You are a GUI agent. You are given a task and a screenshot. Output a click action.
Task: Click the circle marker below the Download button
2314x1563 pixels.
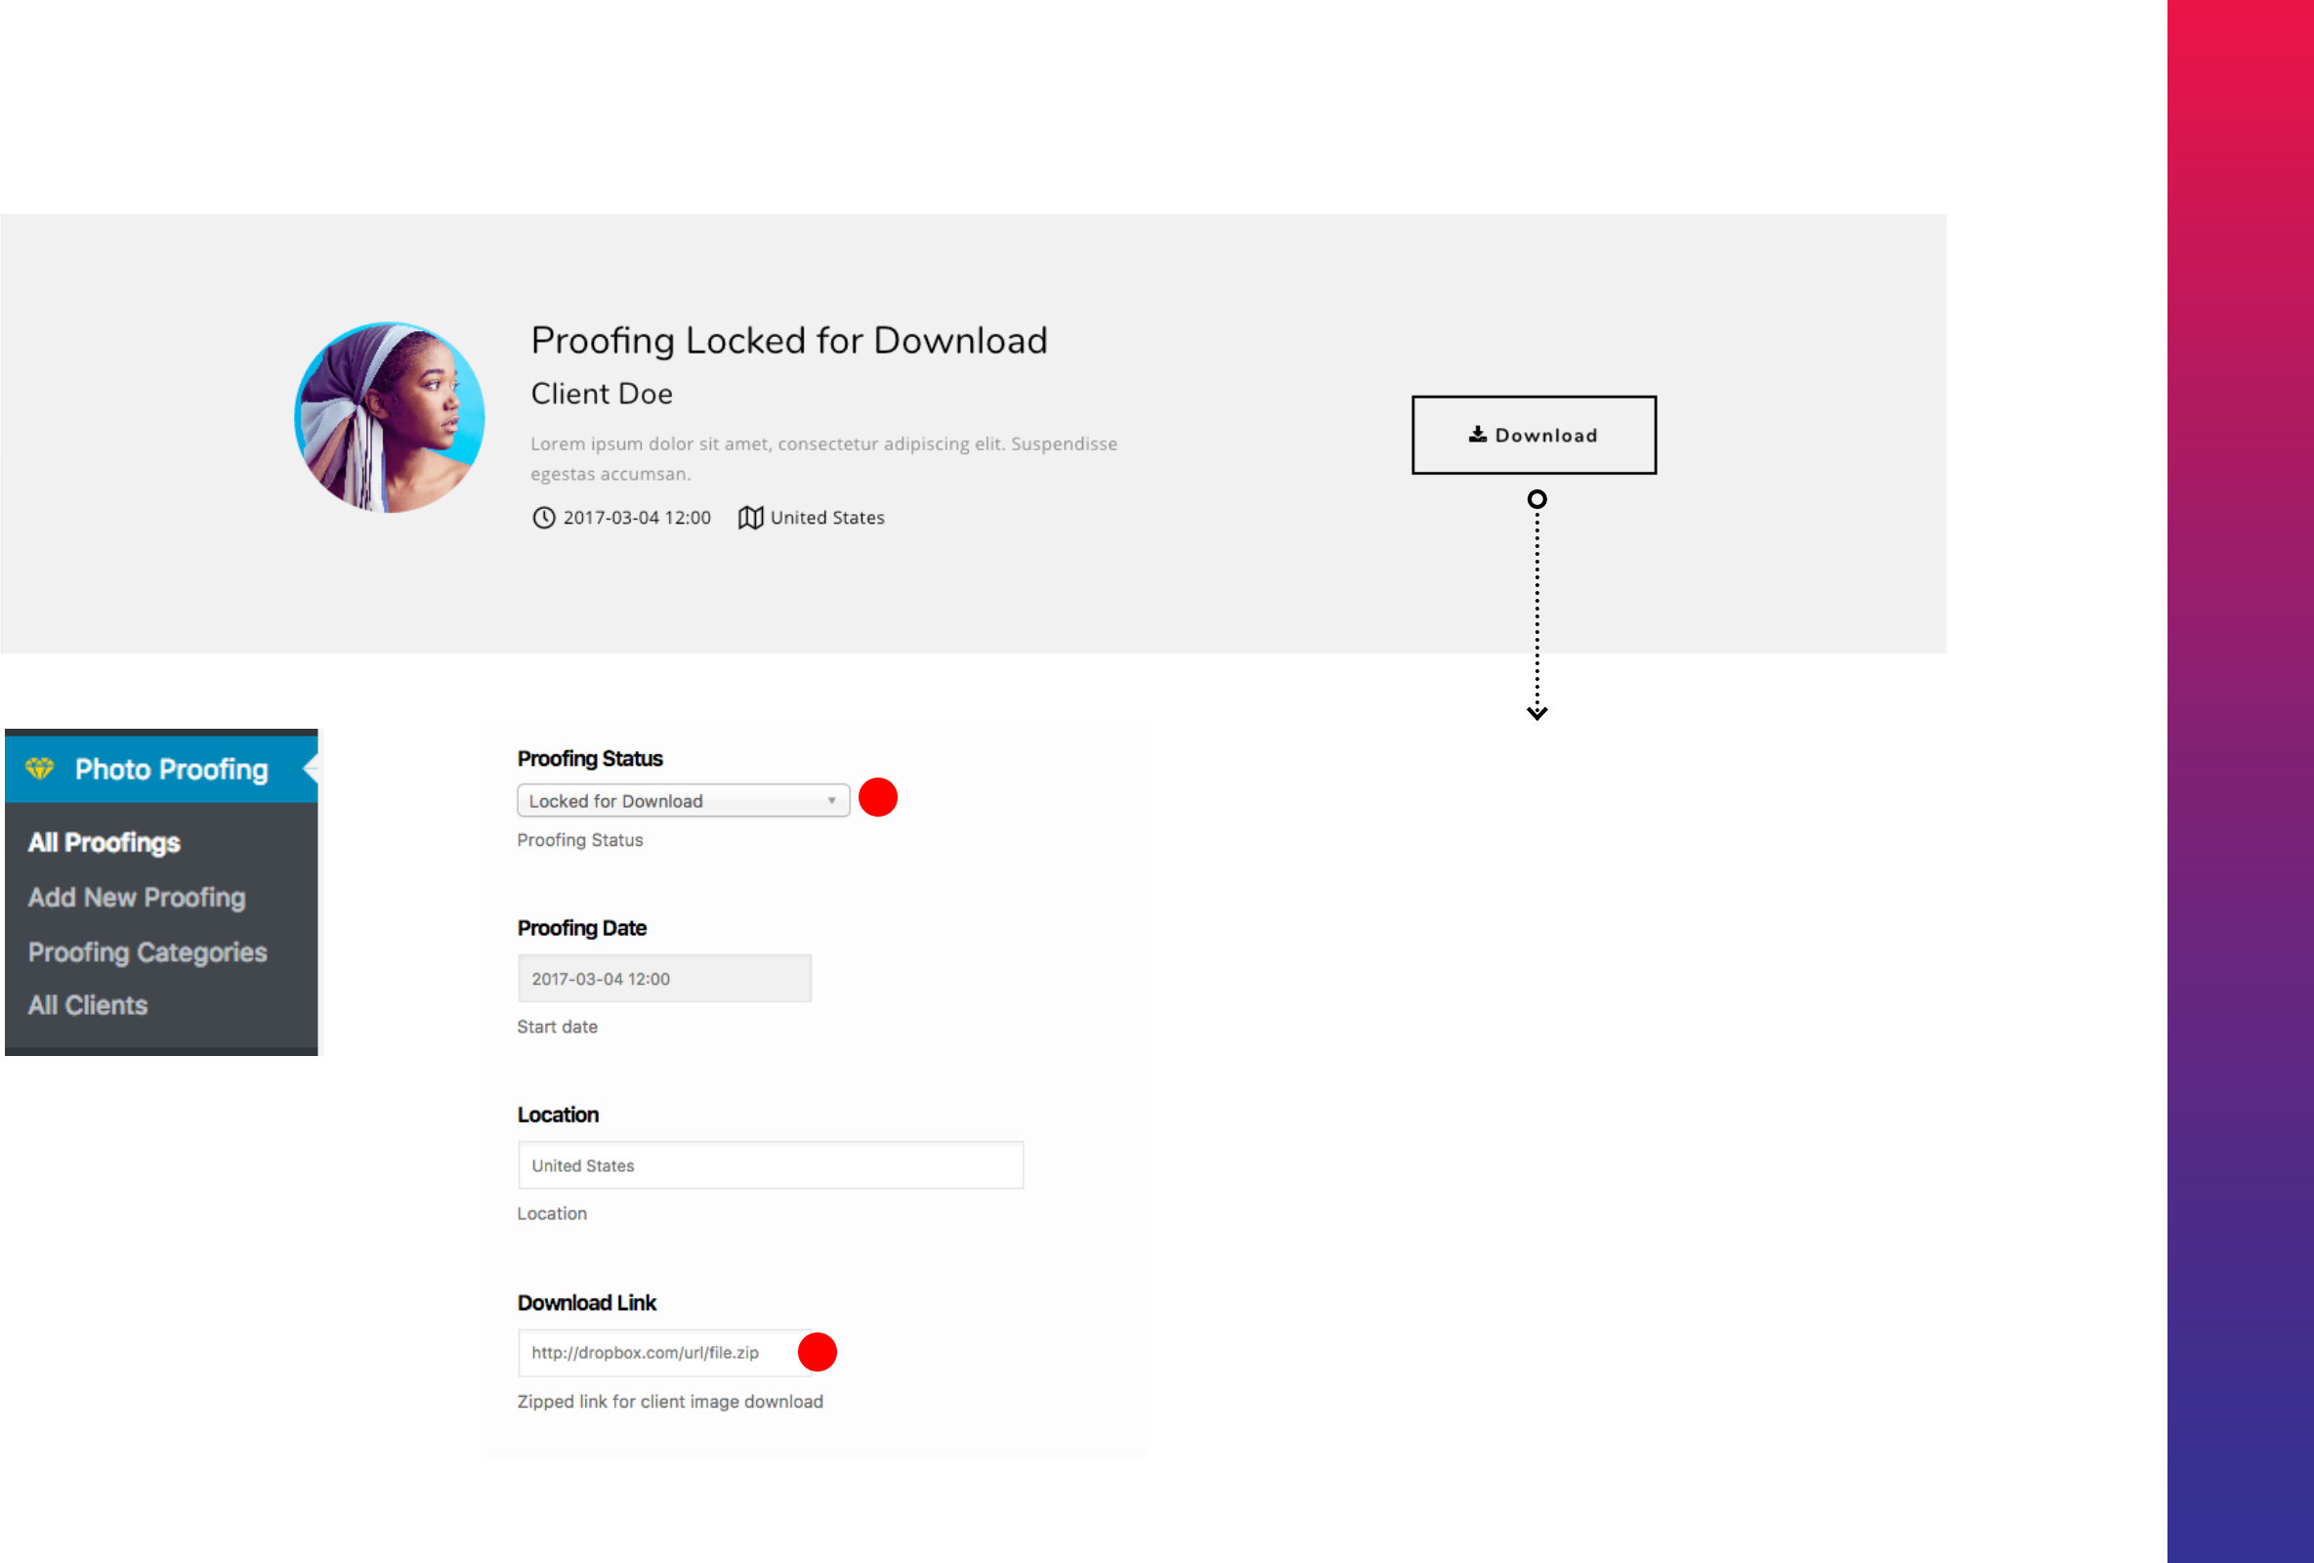pyautogui.click(x=1536, y=500)
